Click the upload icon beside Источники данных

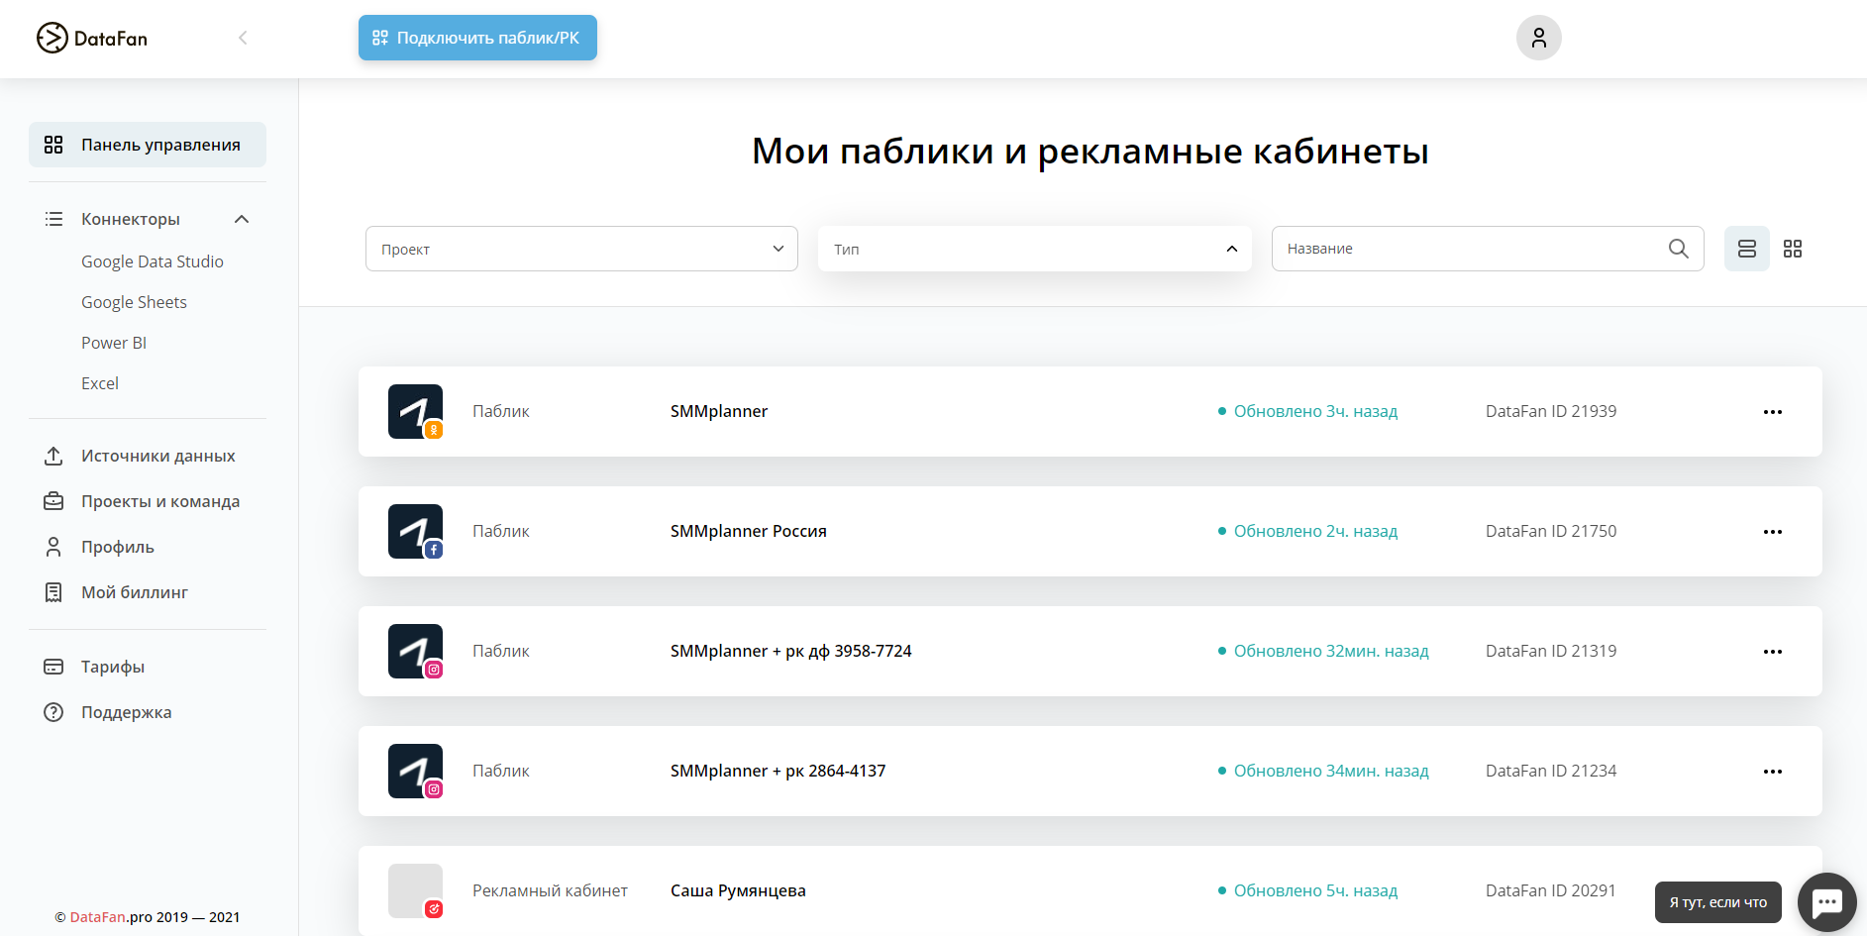tap(53, 456)
